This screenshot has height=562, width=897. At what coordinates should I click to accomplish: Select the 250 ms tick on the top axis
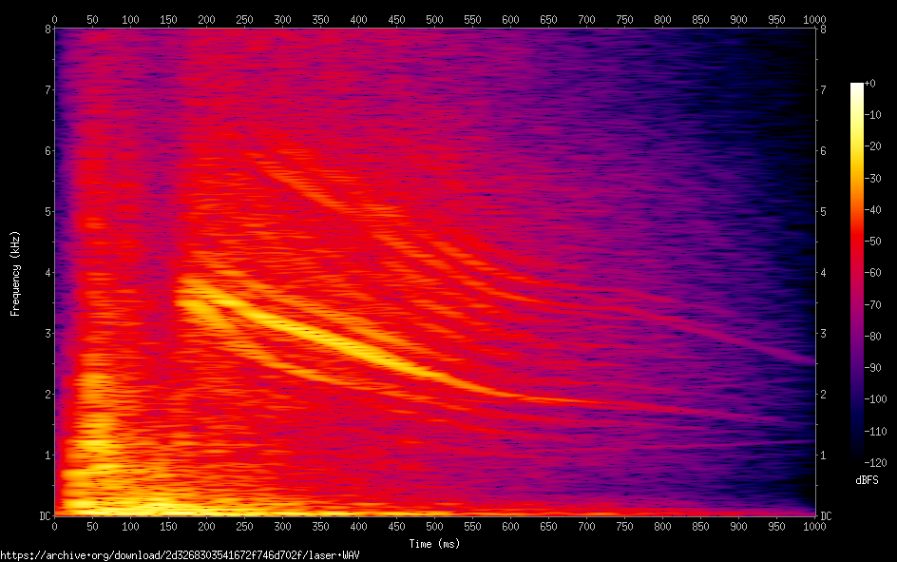pos(244,18)
